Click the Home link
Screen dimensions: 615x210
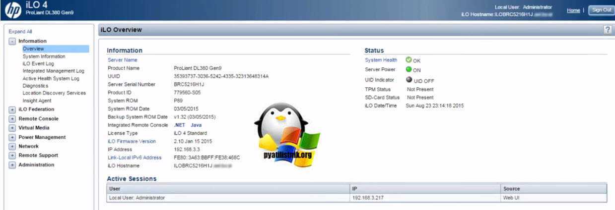(573, 10)
